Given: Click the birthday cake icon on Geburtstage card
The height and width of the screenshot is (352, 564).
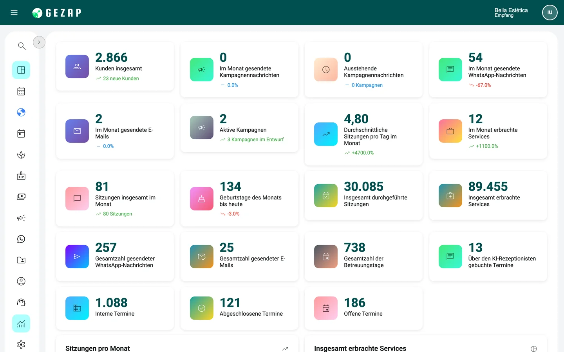Looking at the screenshot, I should tap(202, 199).
